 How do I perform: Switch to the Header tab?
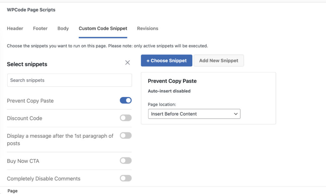[x=15, y=28]
